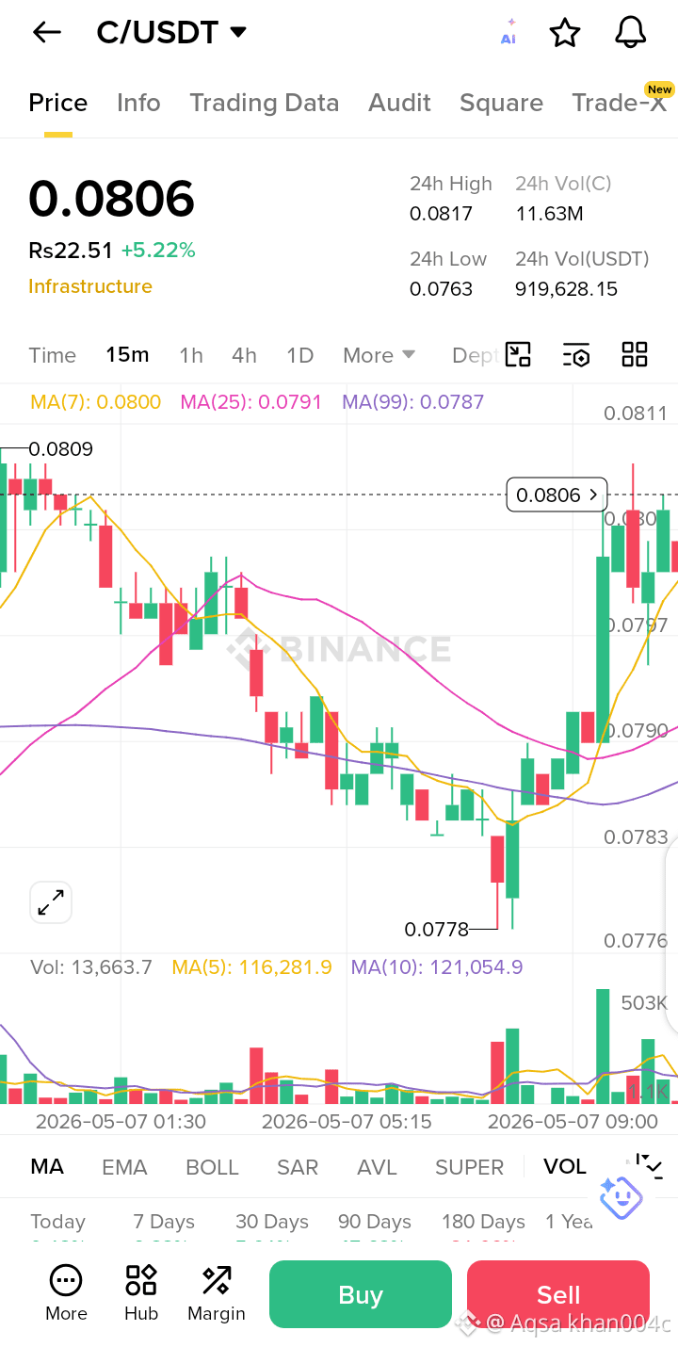Toggle the VOL indicator
The image size is (678, 1347).
tap(565, 1167)
